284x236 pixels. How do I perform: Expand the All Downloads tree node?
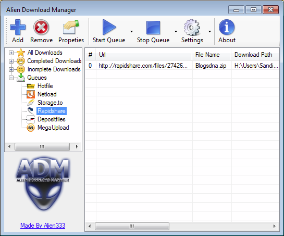(11, 53)
